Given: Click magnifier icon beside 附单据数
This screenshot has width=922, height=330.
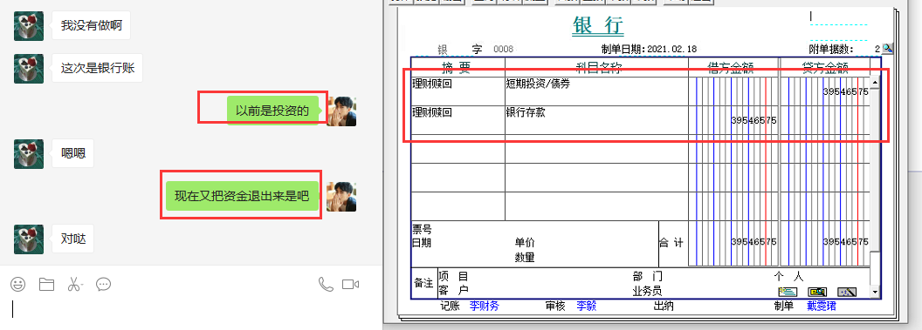Looking at the screenshot, I should pyautogui.click(x=887, y=49).
